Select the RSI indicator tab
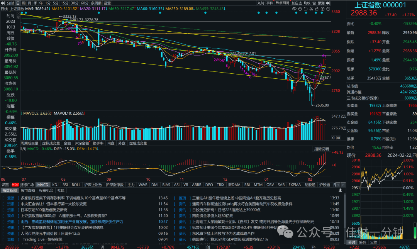This screenshot has width=417, height=249. pos(65,185)
